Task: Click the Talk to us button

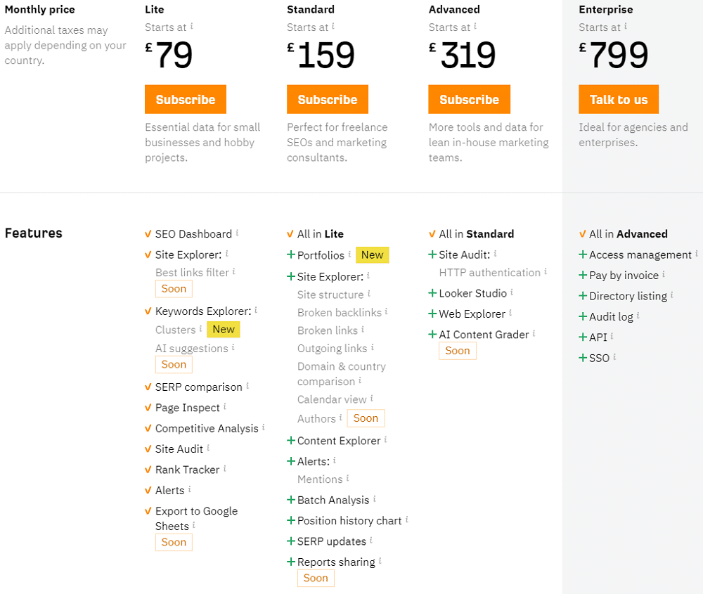Action: tap(619, 99)
